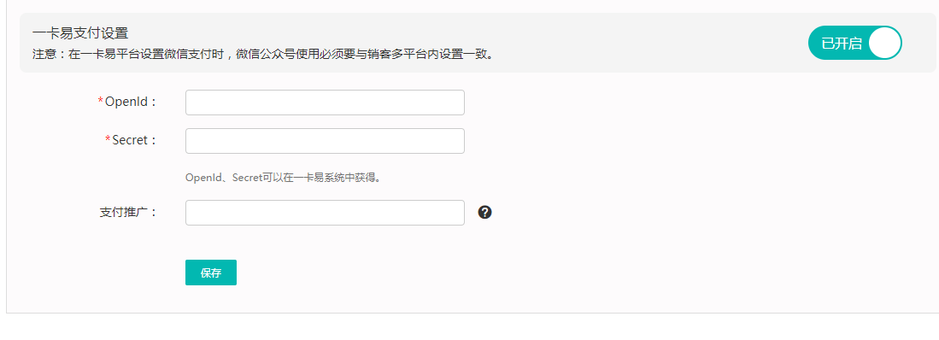Click the 支付推广 field label
The width and height of the screenshot is (939, 340).
pyautogui.click(x=128, y=212)
